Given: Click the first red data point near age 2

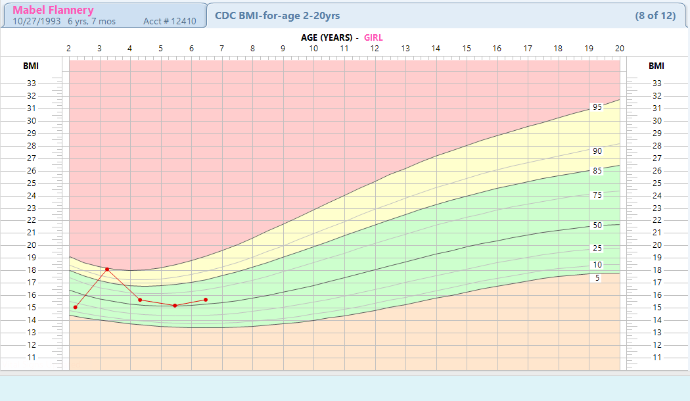Looking at the screenshot, I should [76, 307].
